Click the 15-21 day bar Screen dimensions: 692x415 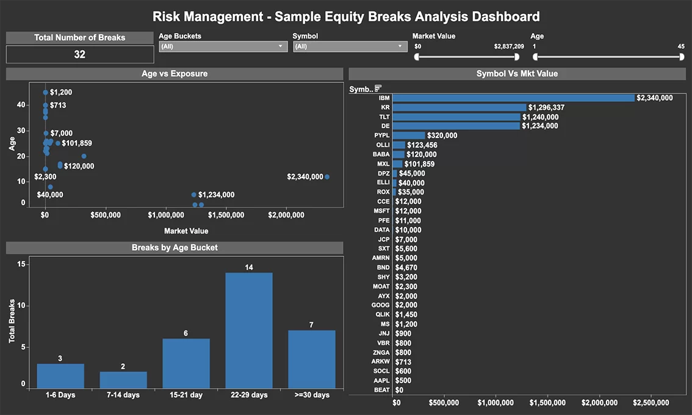(186, 364)
